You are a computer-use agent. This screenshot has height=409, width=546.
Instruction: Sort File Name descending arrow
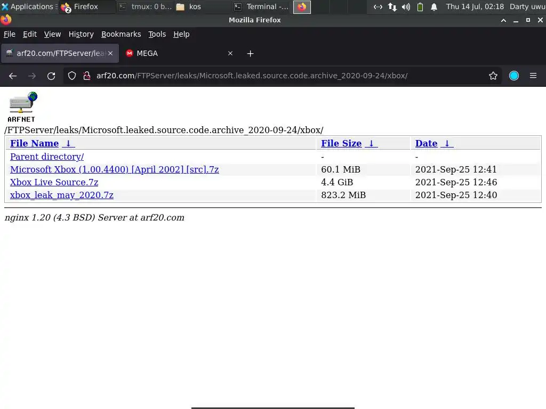[69, 143]
